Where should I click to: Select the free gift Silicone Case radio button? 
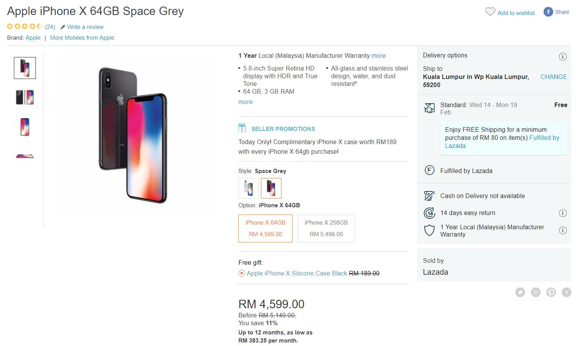tap(242, 273)
